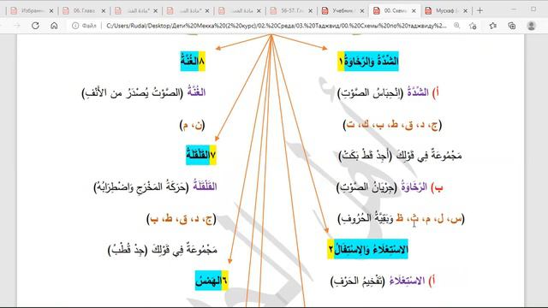Open the Collections icon
This screenshot has width=548, height=308.
pyautogui.click(x=512, y=26)
